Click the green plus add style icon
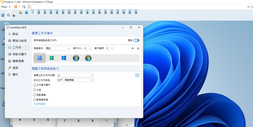 click(x=133, y=48)
